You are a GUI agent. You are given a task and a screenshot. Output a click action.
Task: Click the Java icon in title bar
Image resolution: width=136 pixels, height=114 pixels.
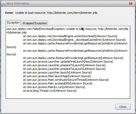coord(3,3)
